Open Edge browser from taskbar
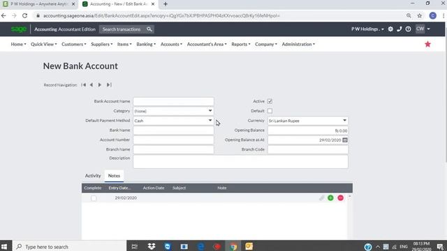 click(x=200, y=246)
